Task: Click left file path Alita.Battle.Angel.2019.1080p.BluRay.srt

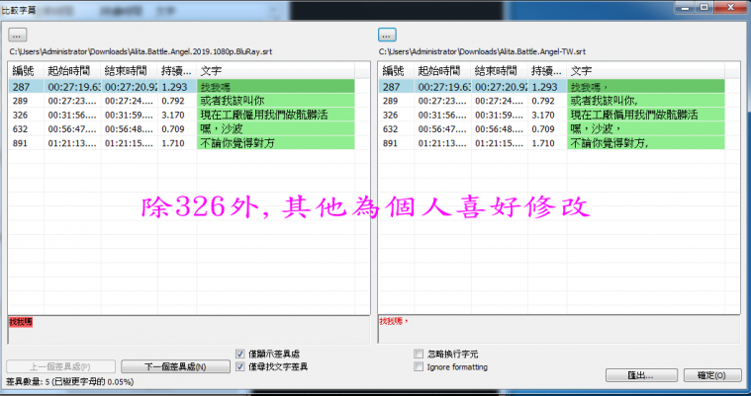Action: (x=141, y=51)
